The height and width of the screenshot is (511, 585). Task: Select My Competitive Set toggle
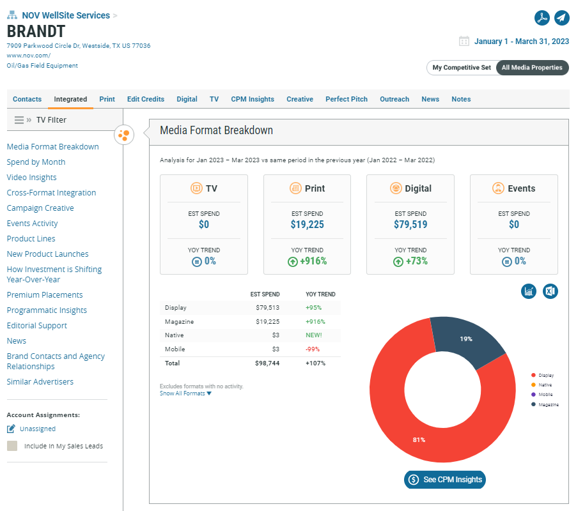click(x=462, y=68)
